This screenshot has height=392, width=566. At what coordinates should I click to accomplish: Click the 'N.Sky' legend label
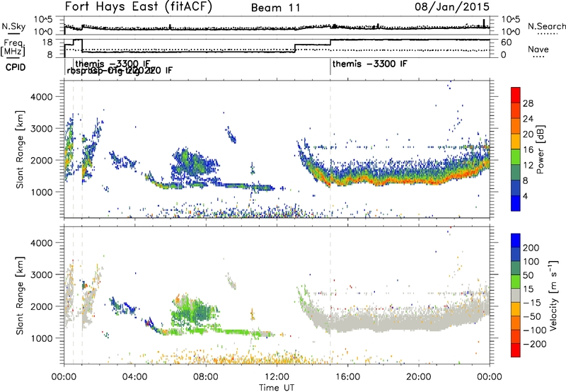pyautogui.click(x=13, y=26)
